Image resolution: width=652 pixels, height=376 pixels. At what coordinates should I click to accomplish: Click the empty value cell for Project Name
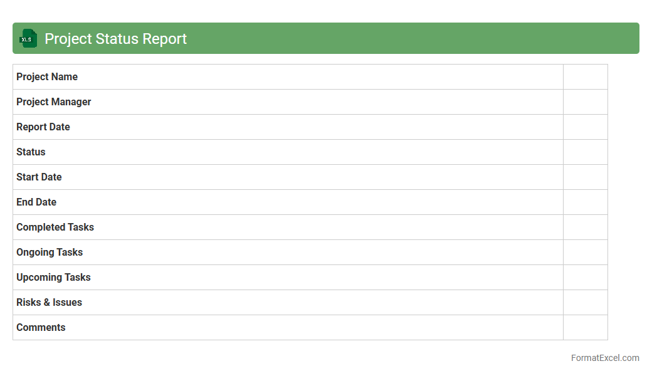tap(585, 77)
